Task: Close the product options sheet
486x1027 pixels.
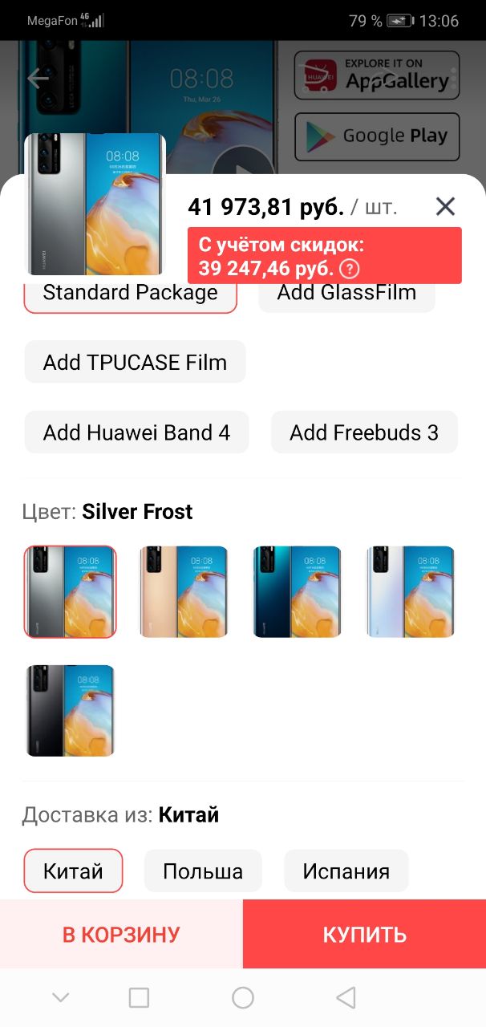Action: (445, 207)
